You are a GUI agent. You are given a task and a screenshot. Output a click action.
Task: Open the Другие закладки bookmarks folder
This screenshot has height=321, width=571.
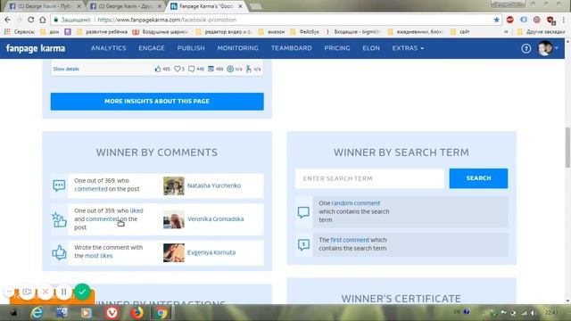coord(542,32)
